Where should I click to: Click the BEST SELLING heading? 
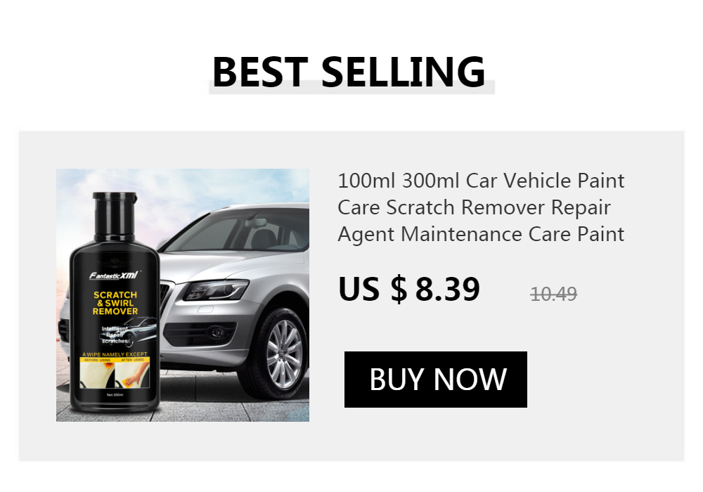point(349,72)
